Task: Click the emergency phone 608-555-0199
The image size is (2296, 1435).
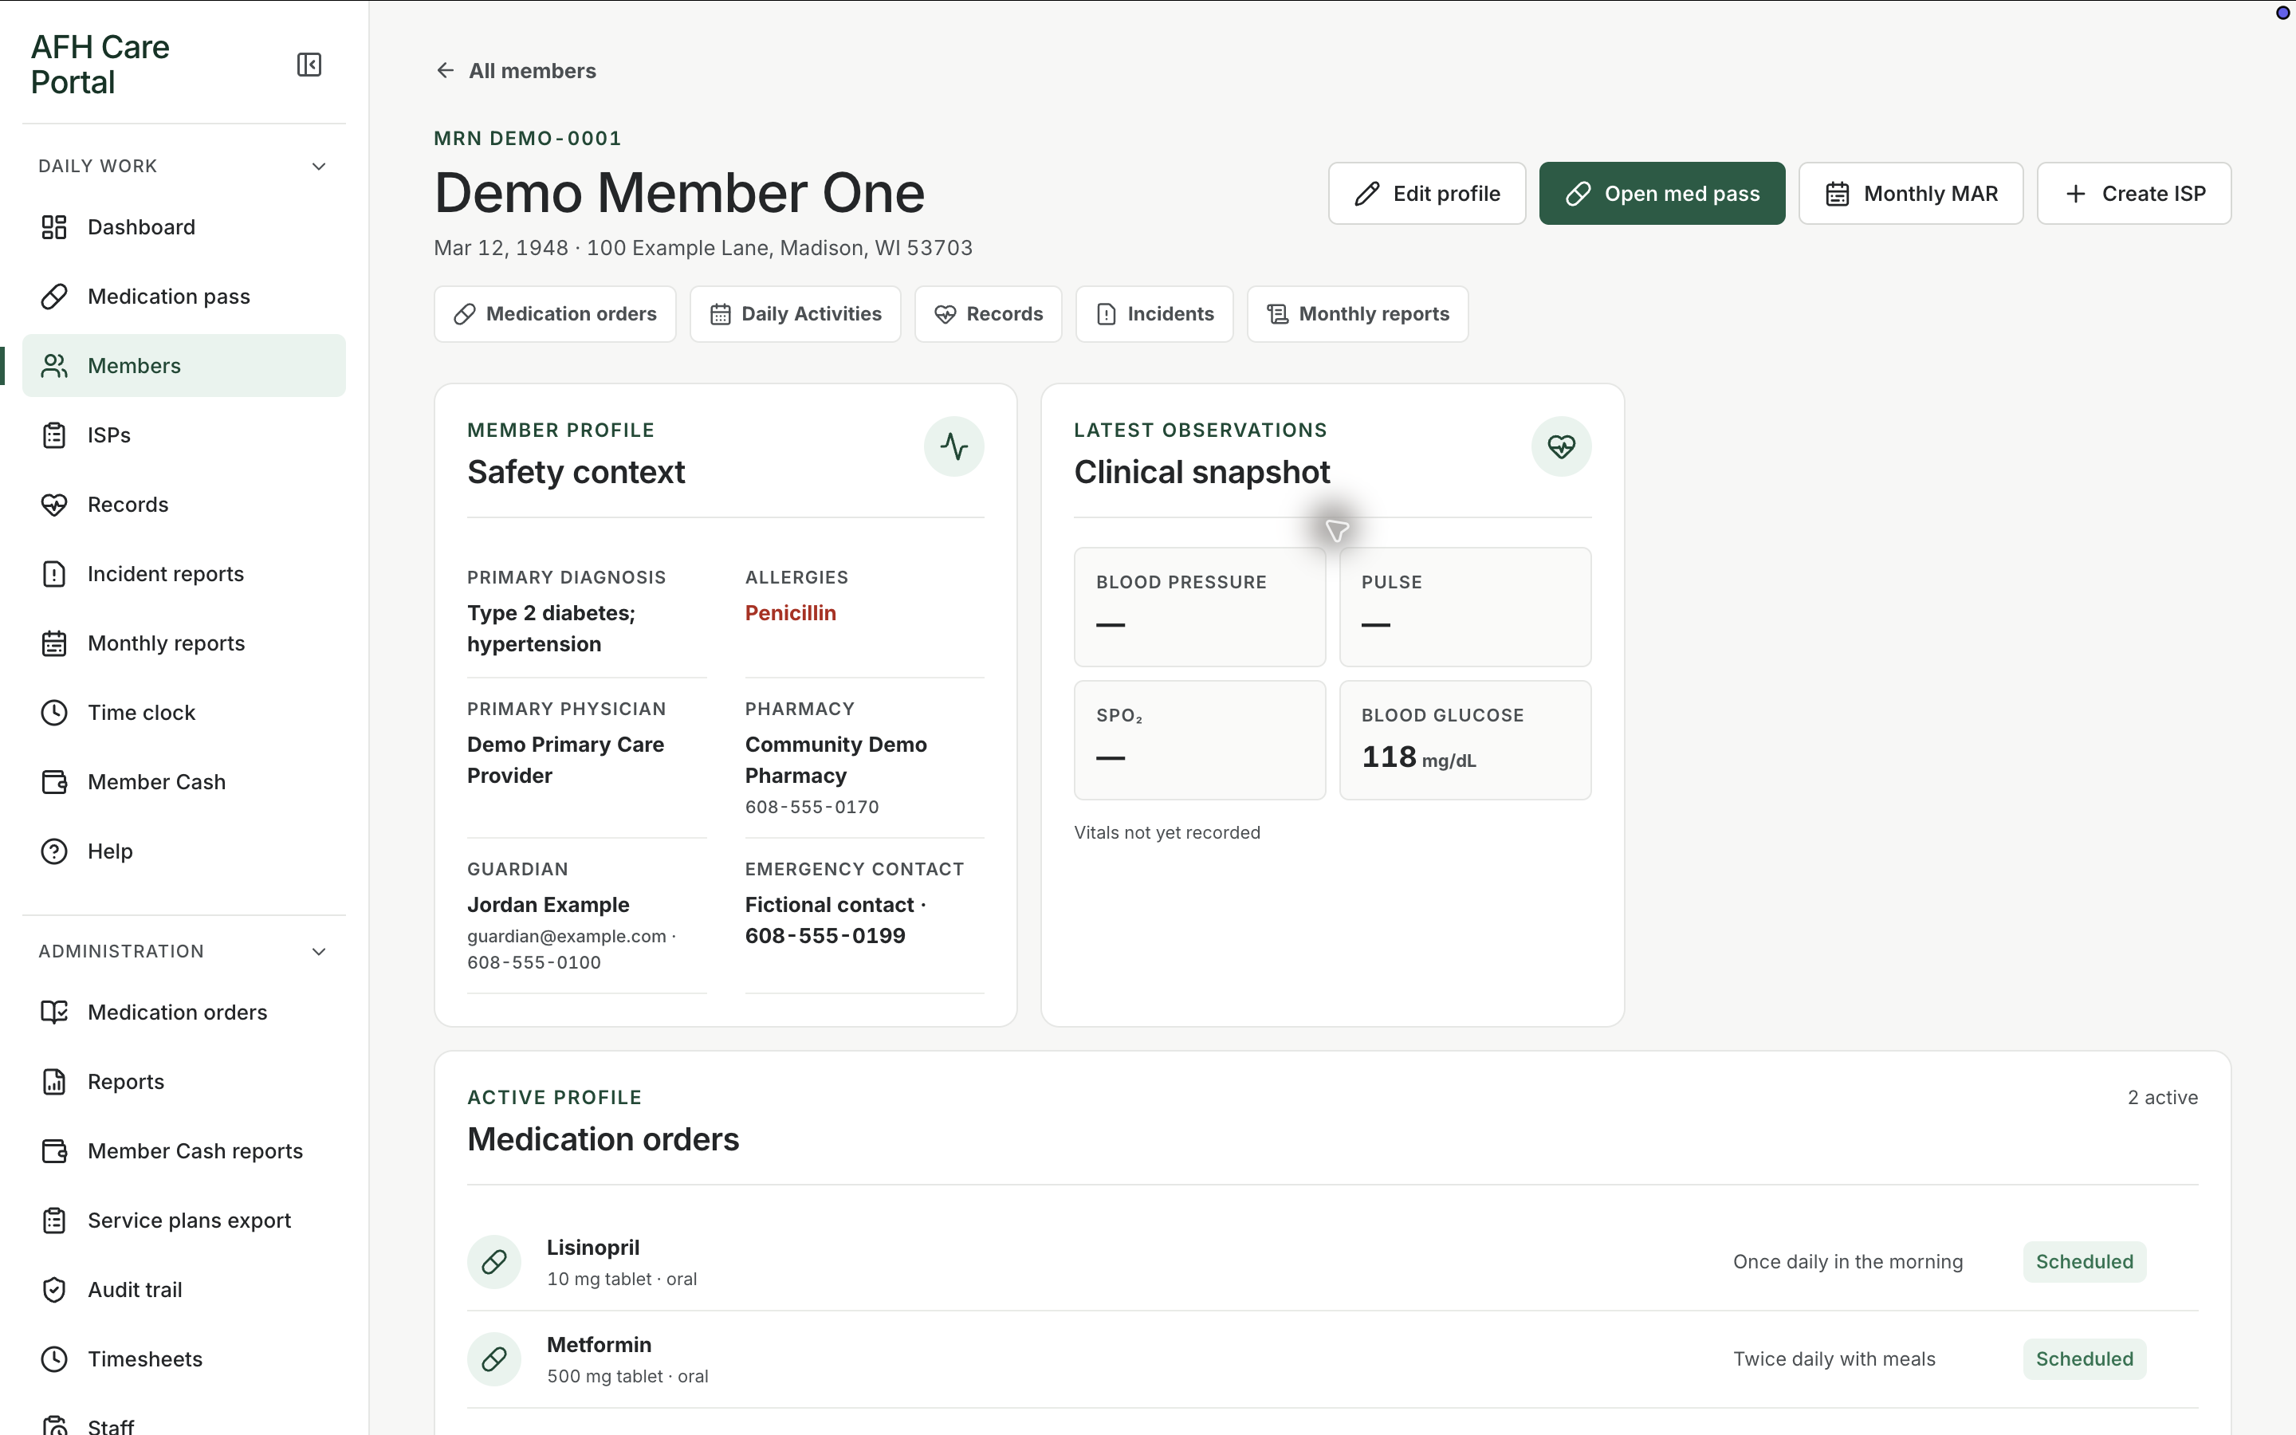Action: pyautogui.click(x=825, y=936)
